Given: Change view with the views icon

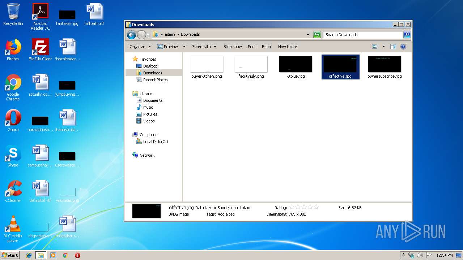Looking at the screenshot, I should [x=375, y=47].
